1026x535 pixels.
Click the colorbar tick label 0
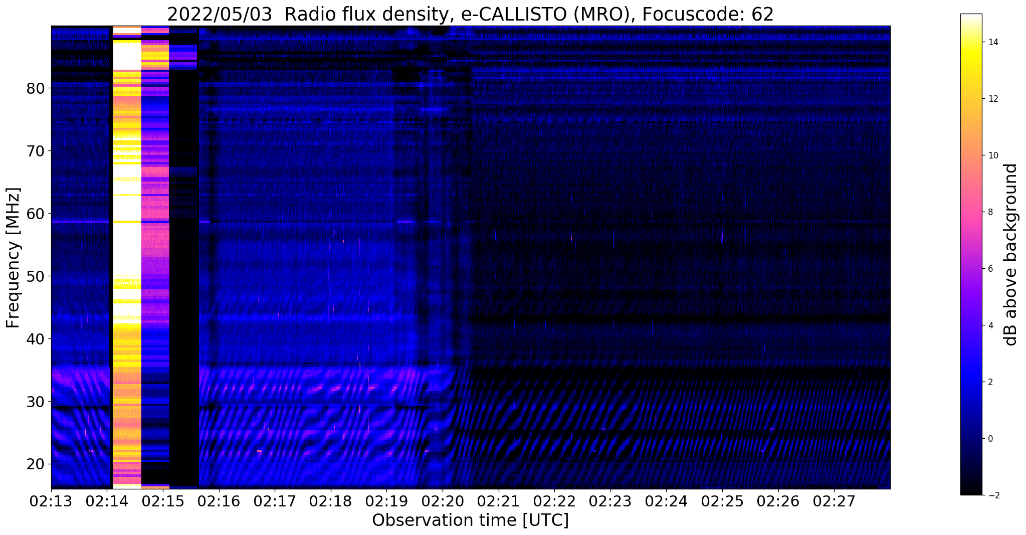click(990, 439)
